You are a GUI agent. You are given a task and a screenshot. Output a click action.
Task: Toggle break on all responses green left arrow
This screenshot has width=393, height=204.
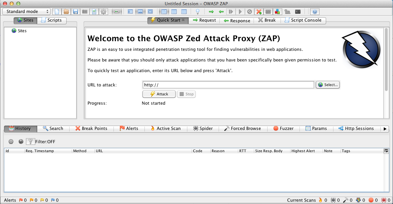pyautogui.click(x=221, y=12)
